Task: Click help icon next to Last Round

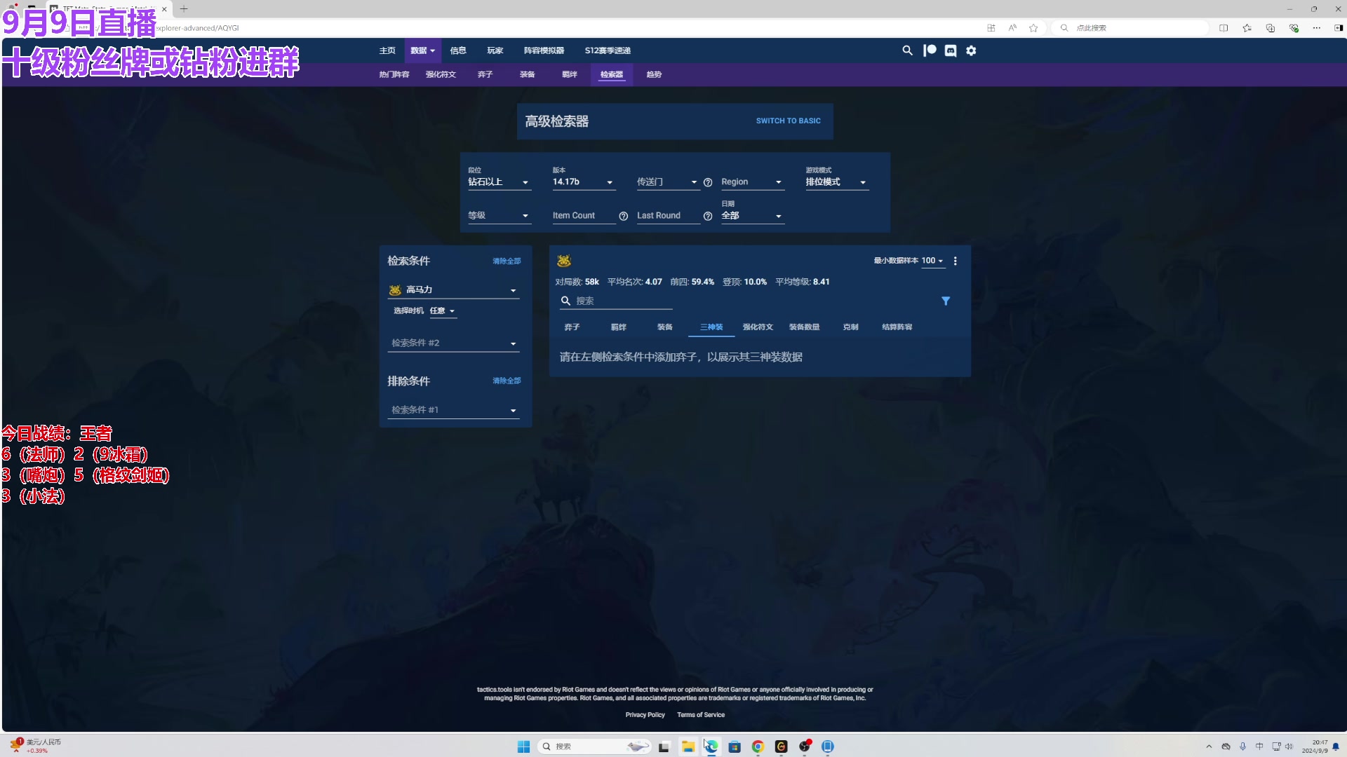Action: click(708, 216)
